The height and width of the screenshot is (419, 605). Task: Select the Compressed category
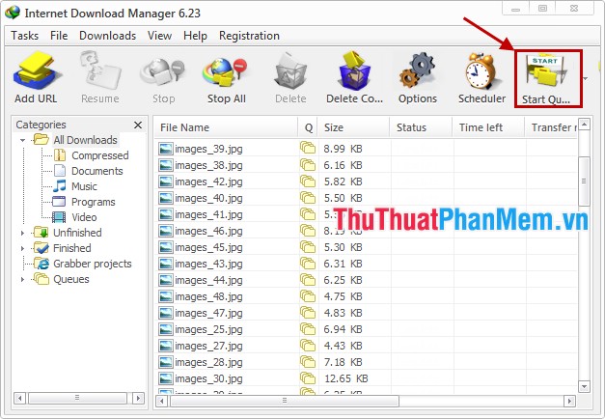(100, 155)
